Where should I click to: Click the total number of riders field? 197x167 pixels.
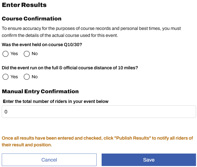[x=99, y=112]
